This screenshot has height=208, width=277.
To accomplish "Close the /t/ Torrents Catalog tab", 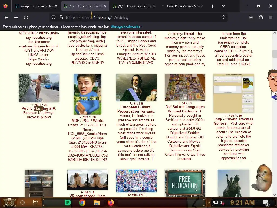I will [105, 6].
